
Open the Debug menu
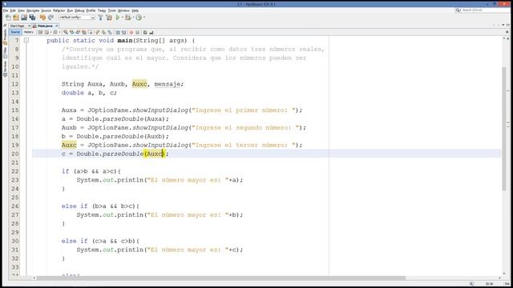click(x=80, y=10)
